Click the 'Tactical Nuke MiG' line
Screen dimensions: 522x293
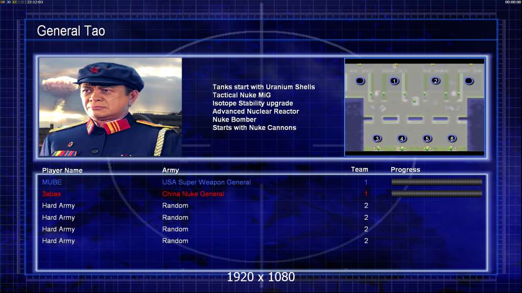click(242, 95)
